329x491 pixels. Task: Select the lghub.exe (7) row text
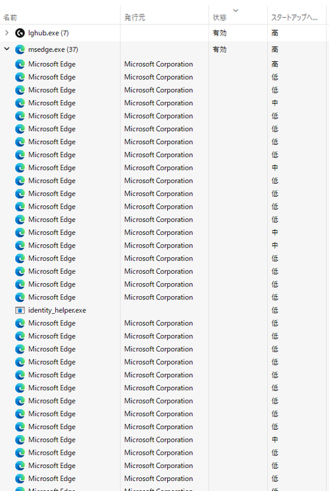pos(49,33)
